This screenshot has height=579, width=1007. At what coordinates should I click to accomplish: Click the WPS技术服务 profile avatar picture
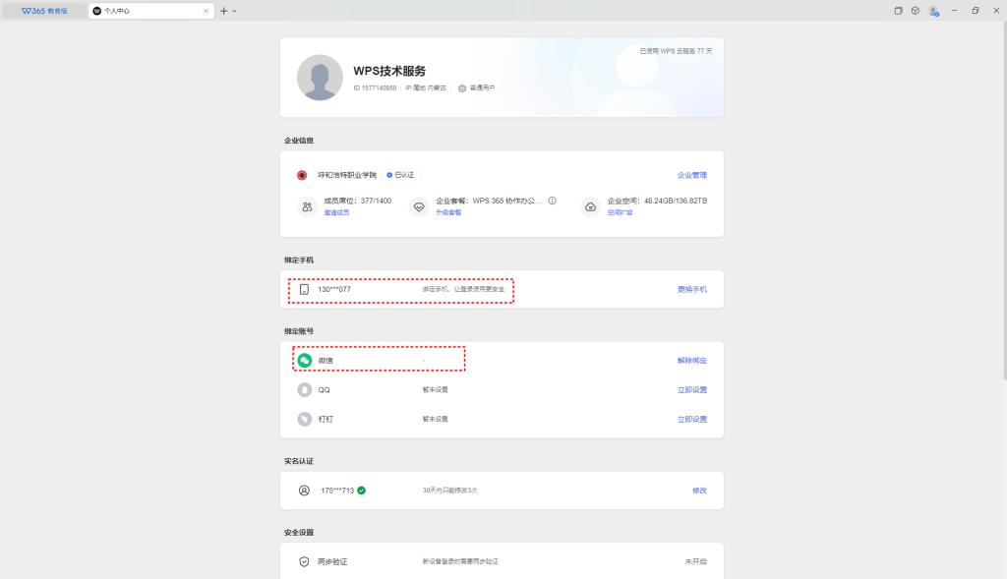tap(320, 77)
